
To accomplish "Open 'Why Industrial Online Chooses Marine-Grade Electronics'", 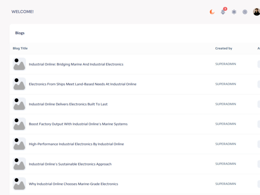I will (x=74, y=184).
